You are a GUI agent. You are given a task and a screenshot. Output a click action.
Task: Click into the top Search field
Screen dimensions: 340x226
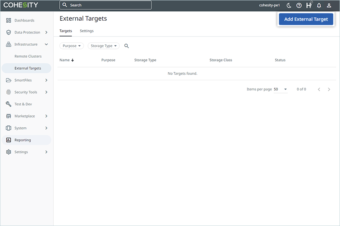pos(106,5)
